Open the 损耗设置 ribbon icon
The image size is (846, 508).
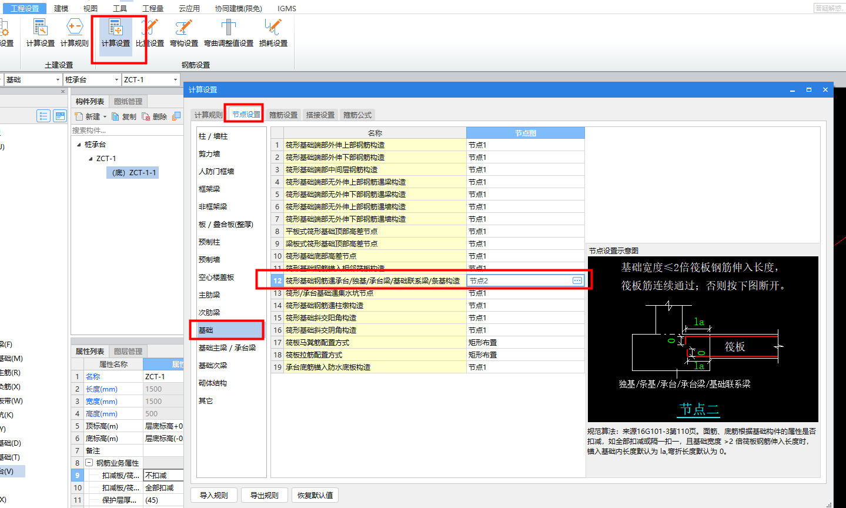click(273, 33)
